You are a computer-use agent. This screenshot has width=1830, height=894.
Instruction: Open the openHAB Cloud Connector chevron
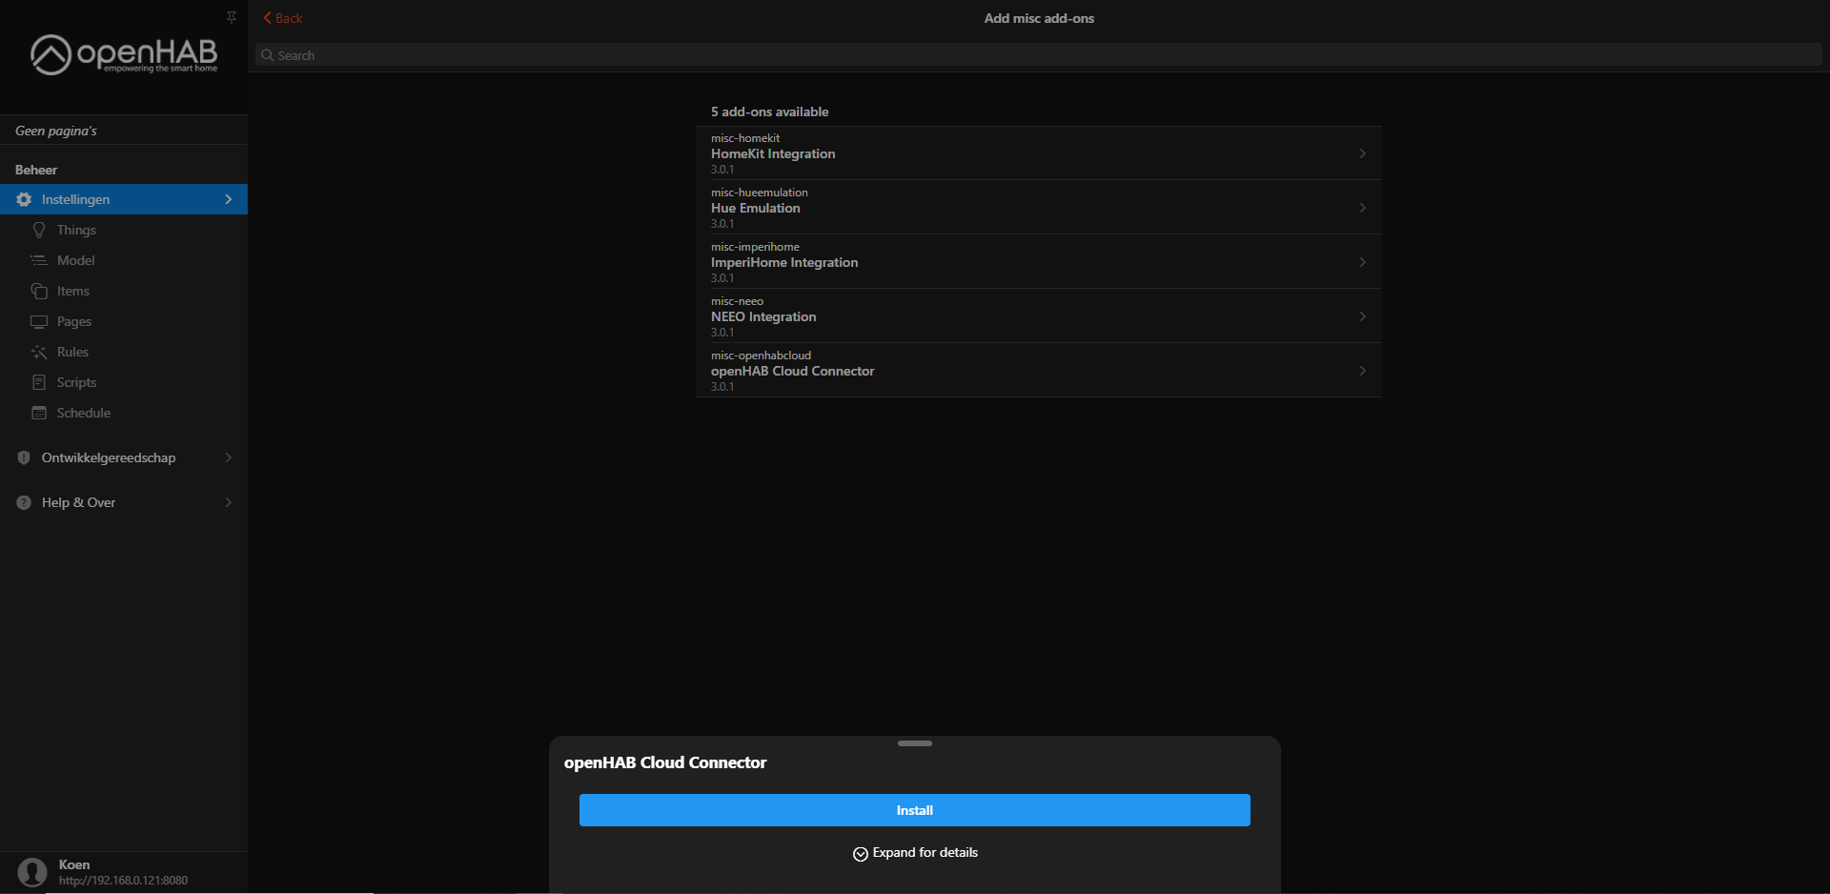[1363, 371]
